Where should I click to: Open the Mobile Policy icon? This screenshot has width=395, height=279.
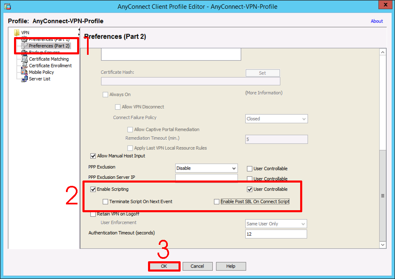pyautogui.click(x=24, y=72)
